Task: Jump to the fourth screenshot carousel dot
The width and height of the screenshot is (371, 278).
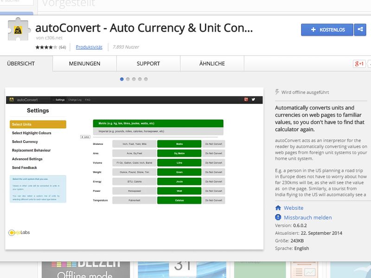Action: point(140,79)
